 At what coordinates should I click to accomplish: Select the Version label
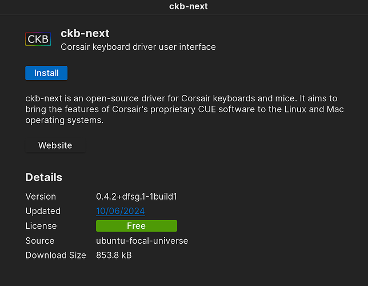click(x=41, y=196)
